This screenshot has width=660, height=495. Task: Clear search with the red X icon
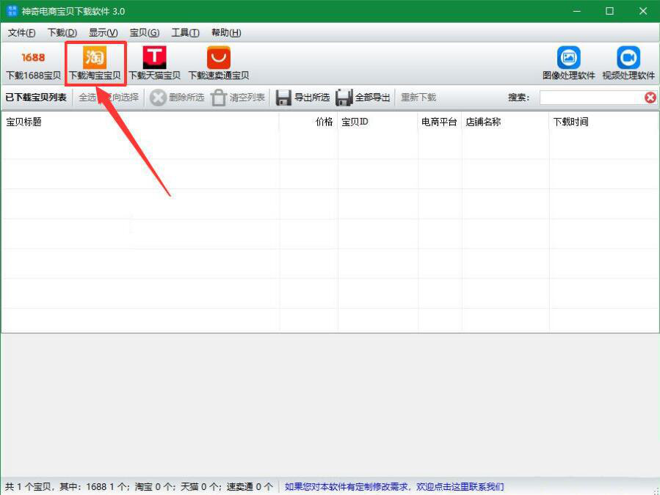[x=650, y=98]
